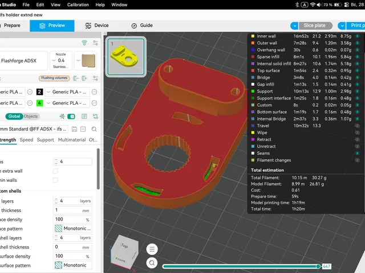Click the Flushing volumes button
This screenshot has height=273, width=365.
tap(54, 78)
